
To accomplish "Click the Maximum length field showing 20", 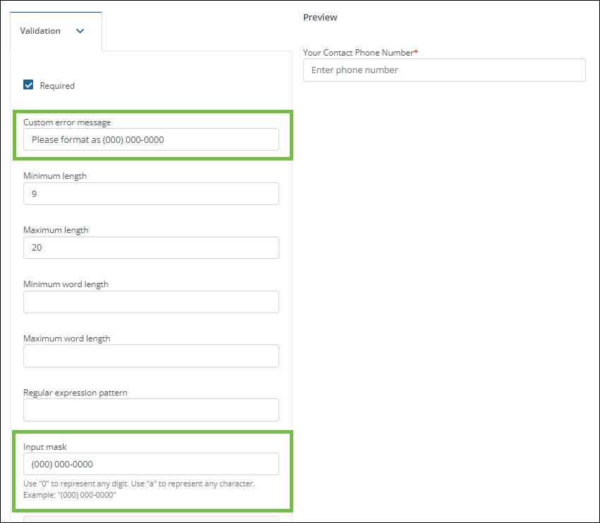I will click(151, 248).
